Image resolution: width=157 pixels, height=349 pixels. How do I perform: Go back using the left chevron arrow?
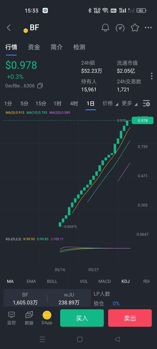9,28
